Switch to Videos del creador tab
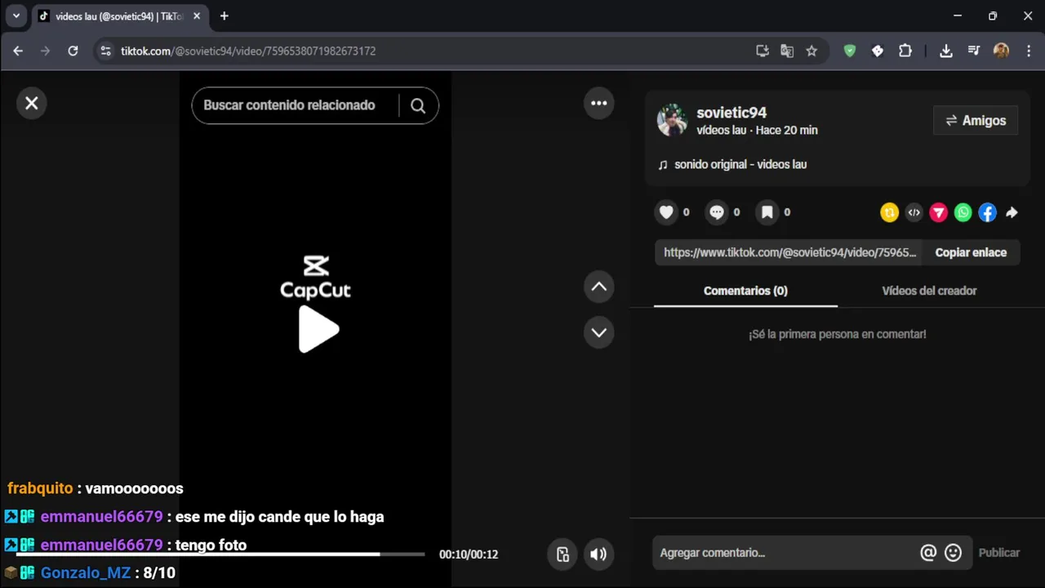This screenshot has width=1045, height=588. pos(929,291)
